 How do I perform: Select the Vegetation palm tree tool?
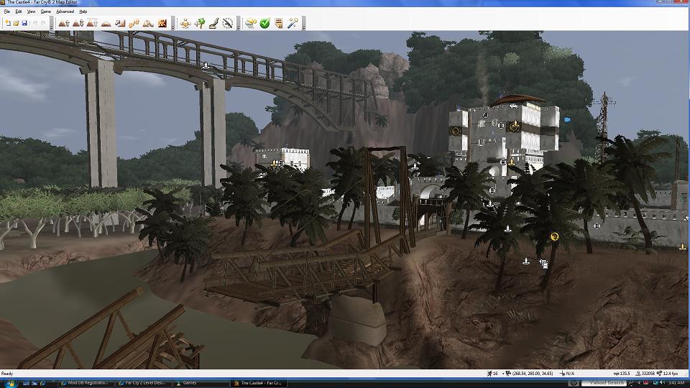click(199, 23)
